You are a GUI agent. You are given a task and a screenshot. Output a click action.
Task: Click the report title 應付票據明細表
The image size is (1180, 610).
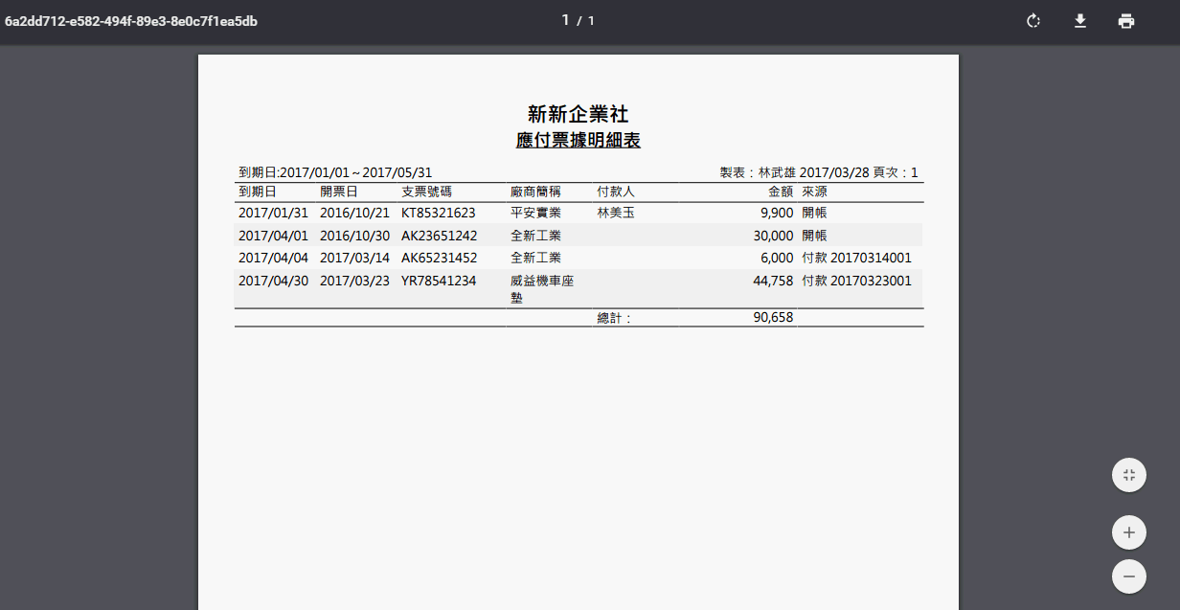(579, 141)
